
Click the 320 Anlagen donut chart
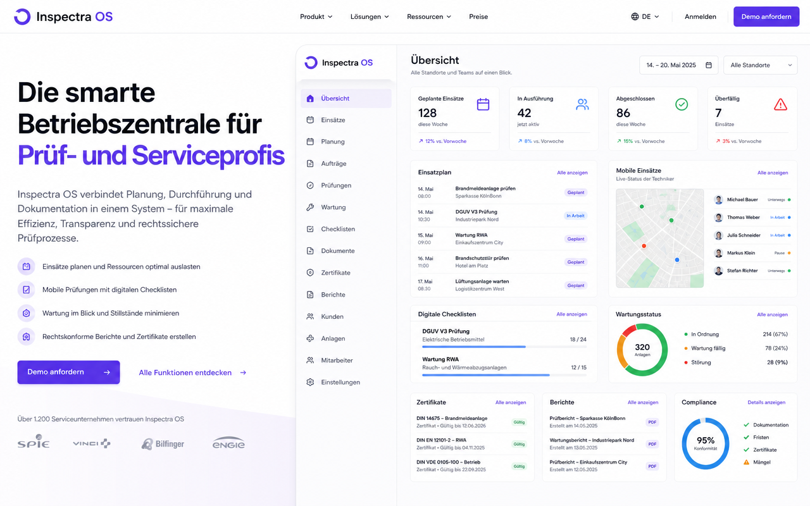642,350
